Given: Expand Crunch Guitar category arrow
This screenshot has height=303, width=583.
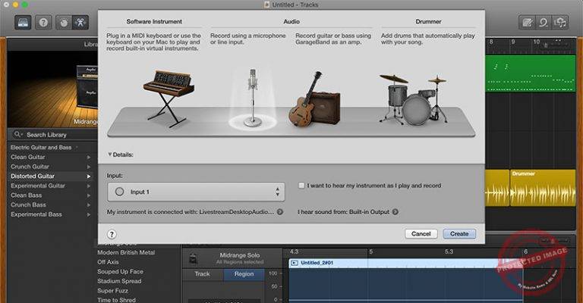Looking at the screenshot, I should [x=89, y=167].
